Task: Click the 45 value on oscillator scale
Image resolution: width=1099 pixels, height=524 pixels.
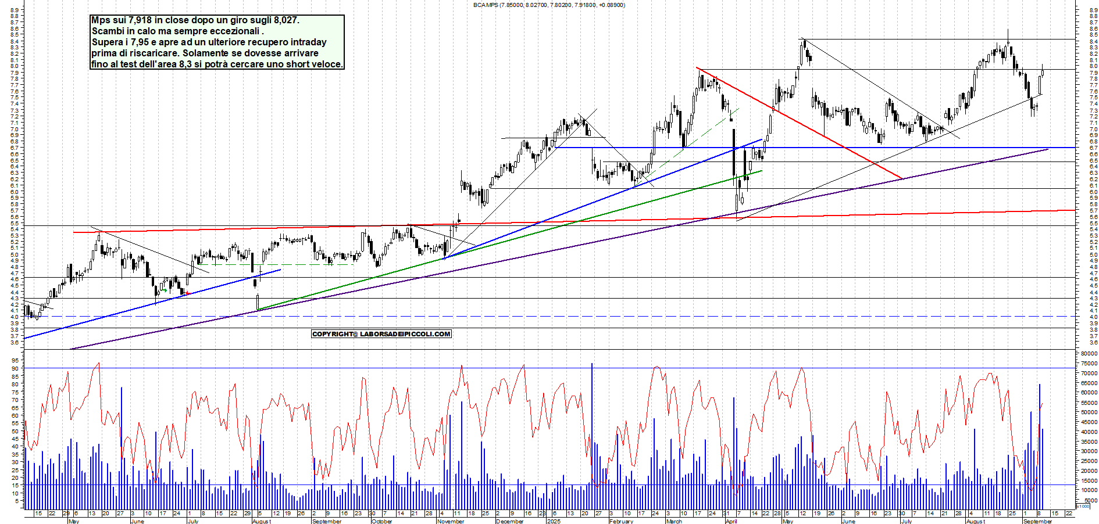Action: (15, 439)
